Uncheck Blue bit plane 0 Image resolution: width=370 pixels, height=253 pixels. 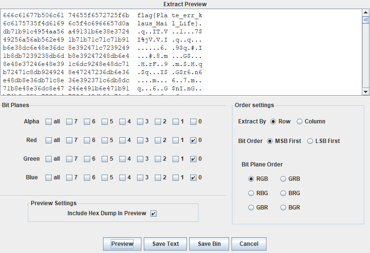193,177
